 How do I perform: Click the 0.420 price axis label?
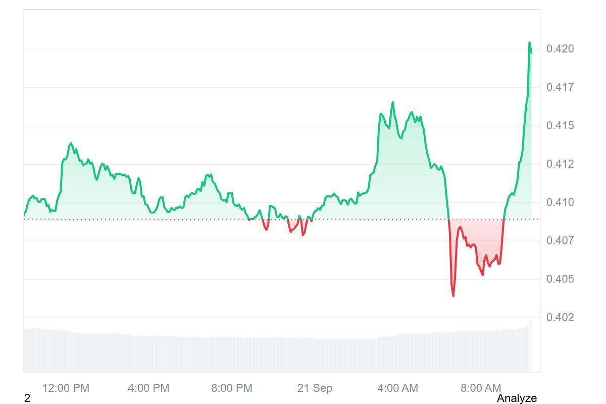pos(560,49)
